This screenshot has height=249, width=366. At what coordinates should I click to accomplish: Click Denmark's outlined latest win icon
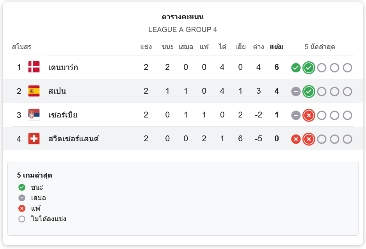(309, 68)
